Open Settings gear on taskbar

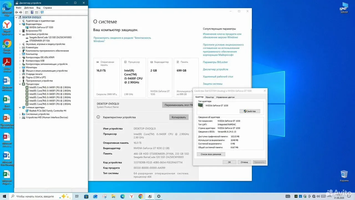159,196
